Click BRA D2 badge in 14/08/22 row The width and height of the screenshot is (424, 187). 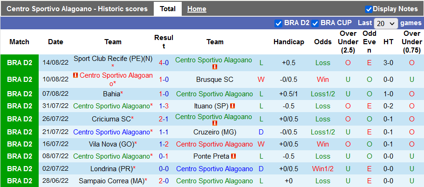click(20, 63)
